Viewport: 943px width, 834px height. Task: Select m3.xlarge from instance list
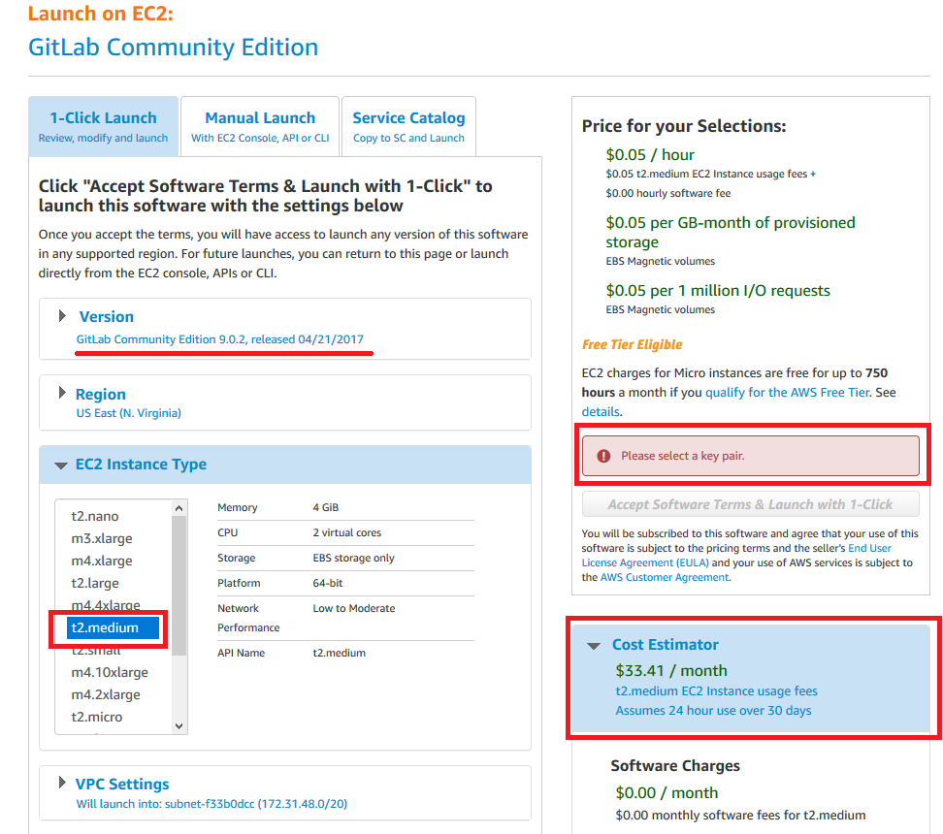tap(102, 538)
